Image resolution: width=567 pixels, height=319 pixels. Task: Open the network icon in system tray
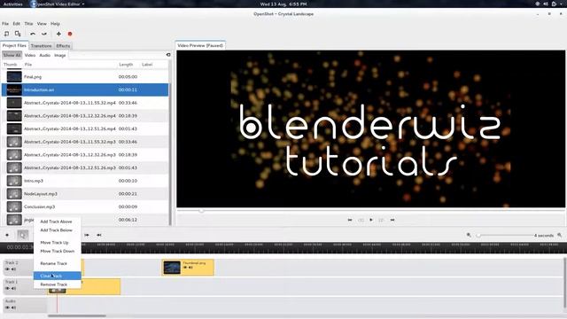tap(538, 4)
